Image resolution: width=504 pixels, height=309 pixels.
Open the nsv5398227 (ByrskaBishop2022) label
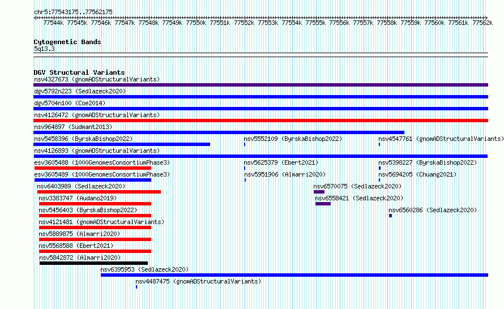pyautogui.click(x=428, y=162)
